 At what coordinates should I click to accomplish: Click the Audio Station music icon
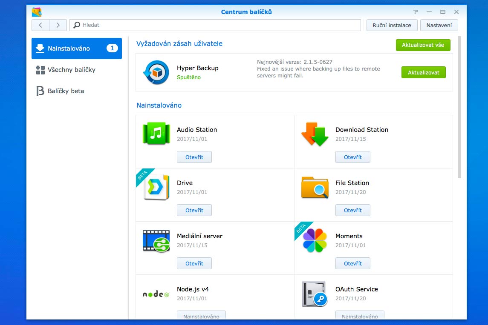[156, 134]
